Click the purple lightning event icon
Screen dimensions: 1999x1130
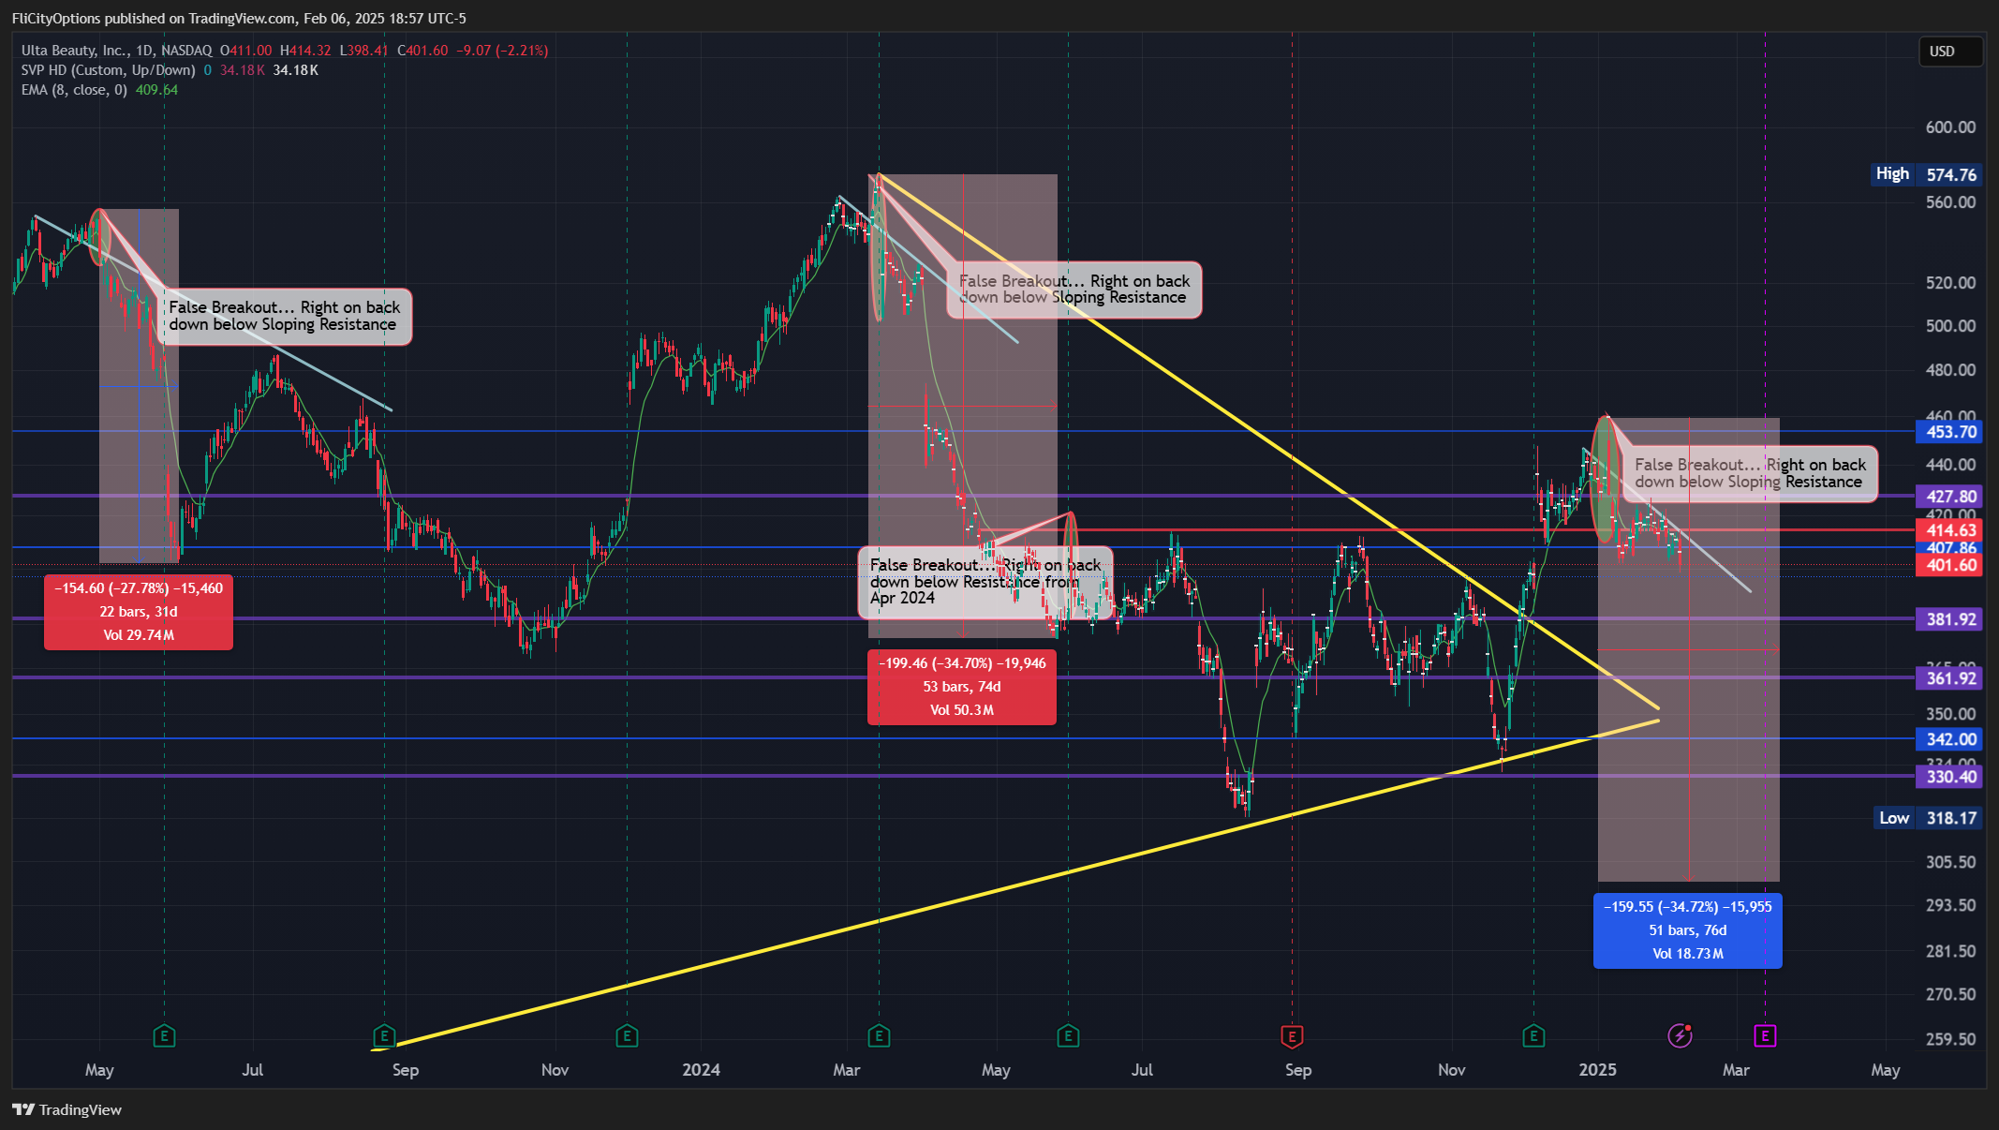coord(1681,1035)
